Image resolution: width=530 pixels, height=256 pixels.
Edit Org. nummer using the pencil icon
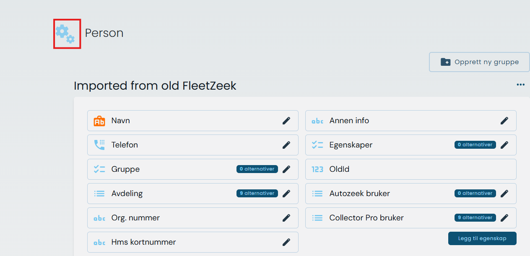click(286, 218)
